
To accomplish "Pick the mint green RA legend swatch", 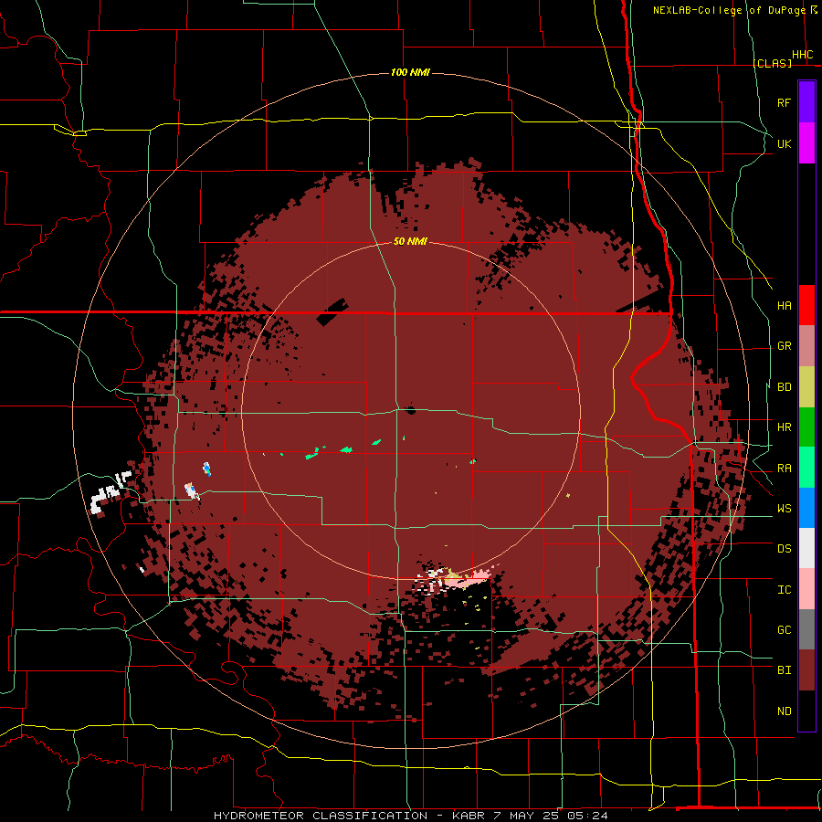I will (x=806, y=468).
